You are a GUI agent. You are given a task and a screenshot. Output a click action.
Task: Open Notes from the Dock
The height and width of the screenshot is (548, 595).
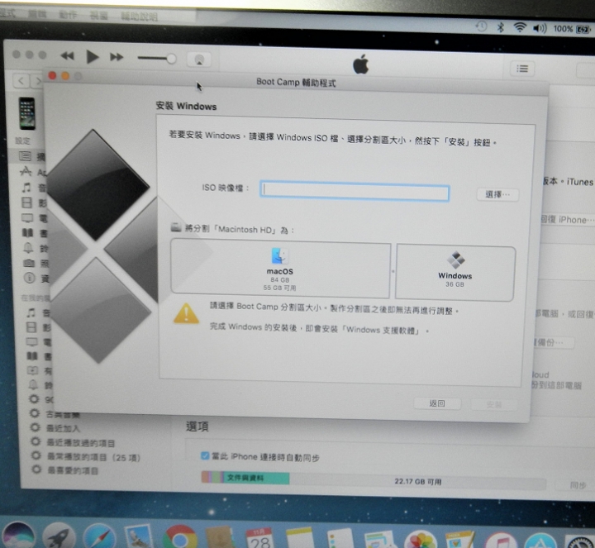300,538
